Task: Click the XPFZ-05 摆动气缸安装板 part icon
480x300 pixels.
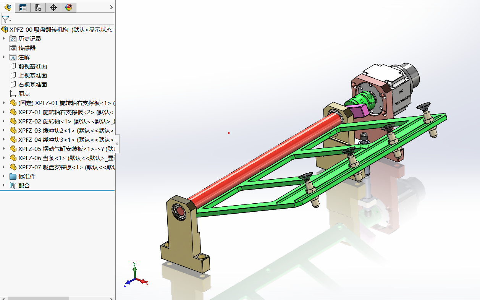Action: point(13,149)
